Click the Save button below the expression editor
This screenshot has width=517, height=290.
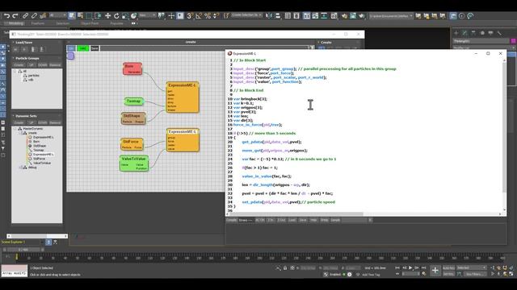coord(303,220)
